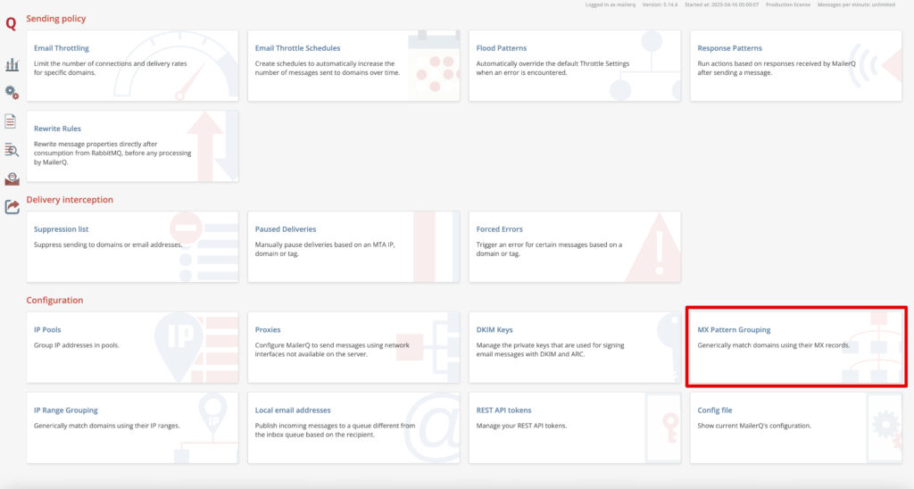914x489 pixels.
Task: Open the Email Throttling card
Action: 62,48
